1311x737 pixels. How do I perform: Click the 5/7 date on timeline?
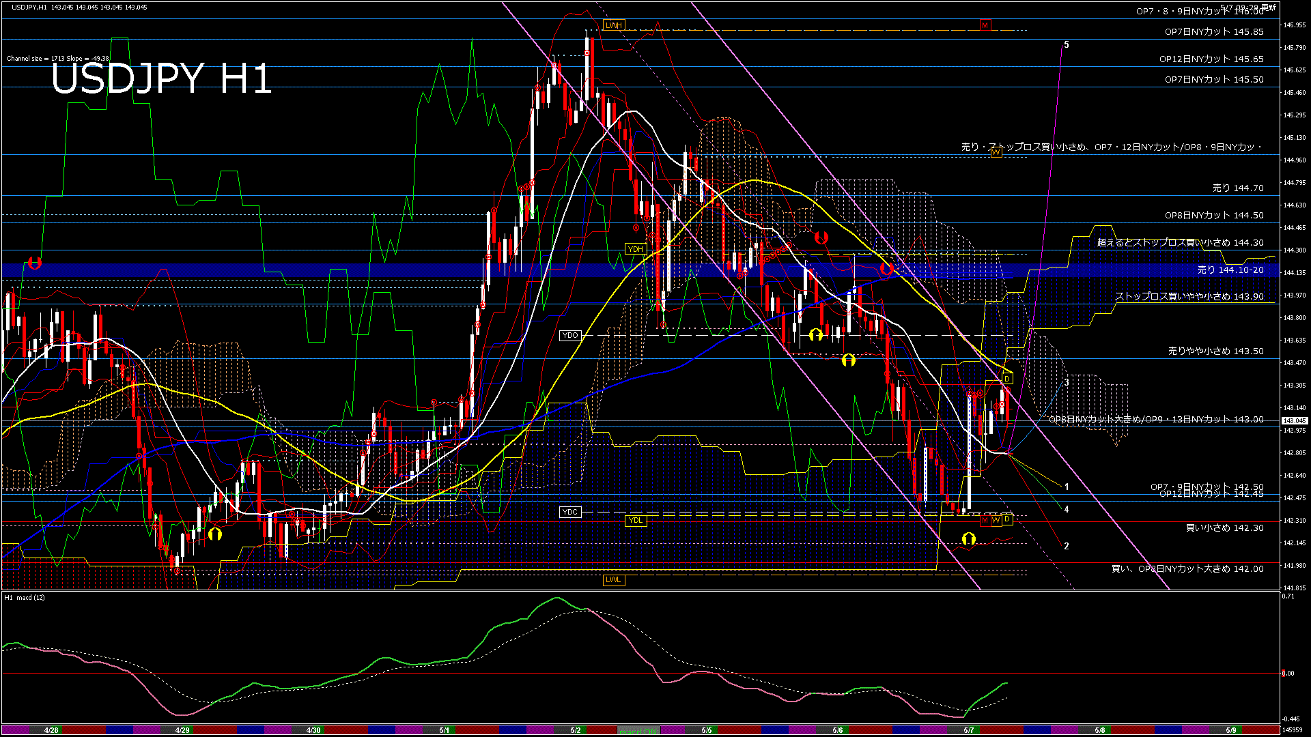968,730
